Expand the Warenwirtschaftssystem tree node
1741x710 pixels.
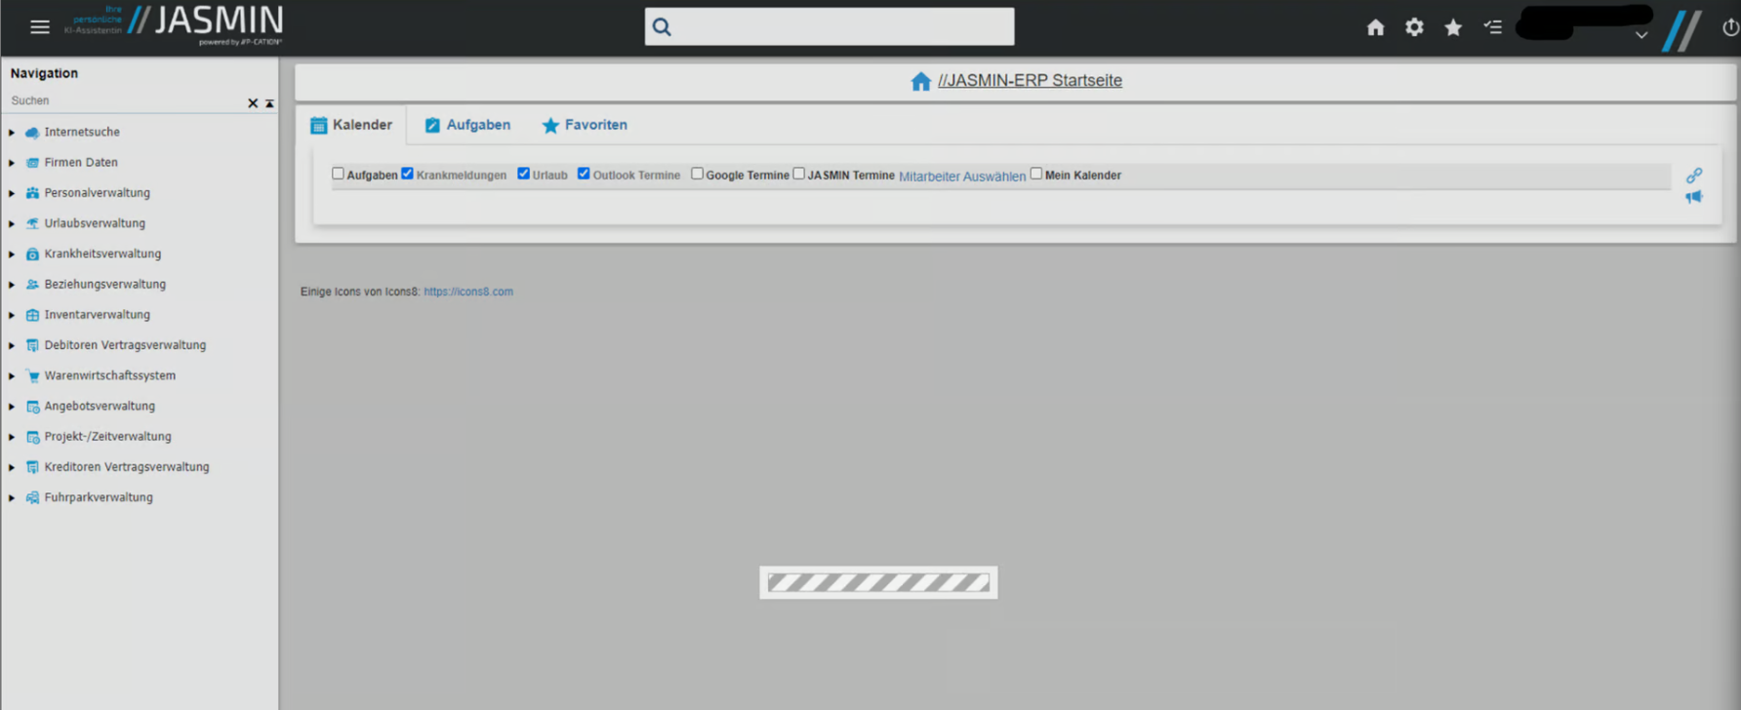[12, 375]
